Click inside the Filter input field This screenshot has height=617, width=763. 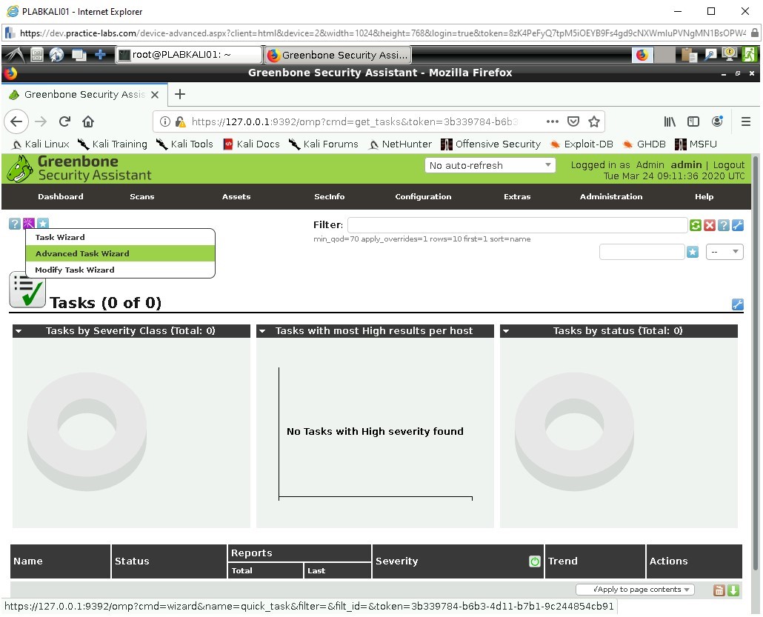tap(516, 224)
